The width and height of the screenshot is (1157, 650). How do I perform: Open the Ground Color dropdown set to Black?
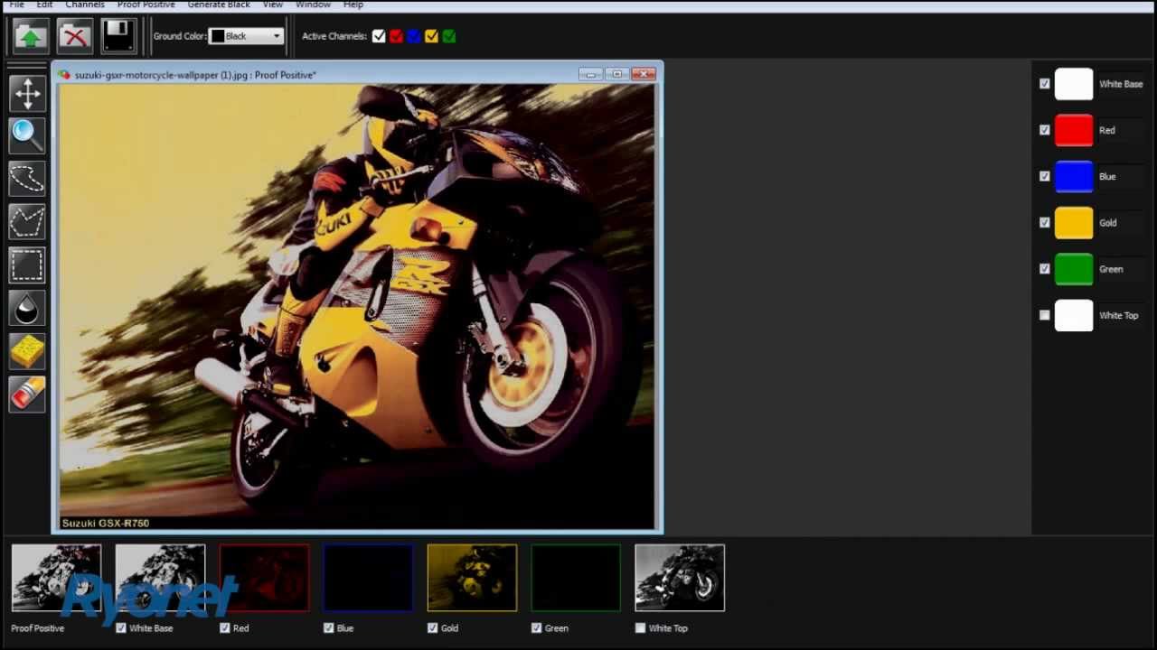(247, 36)
